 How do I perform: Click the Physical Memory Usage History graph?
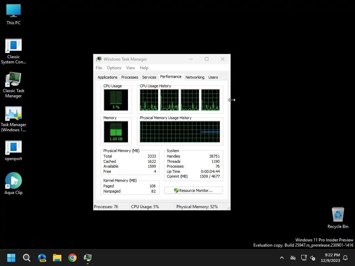tap(180, 132)
